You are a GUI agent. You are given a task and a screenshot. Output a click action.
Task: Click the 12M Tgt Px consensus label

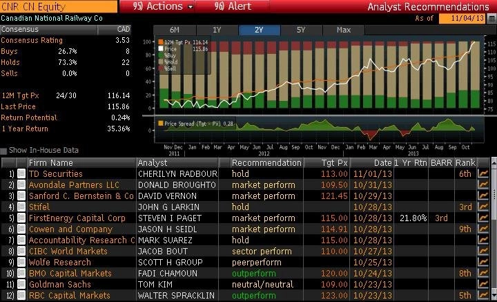20,95
